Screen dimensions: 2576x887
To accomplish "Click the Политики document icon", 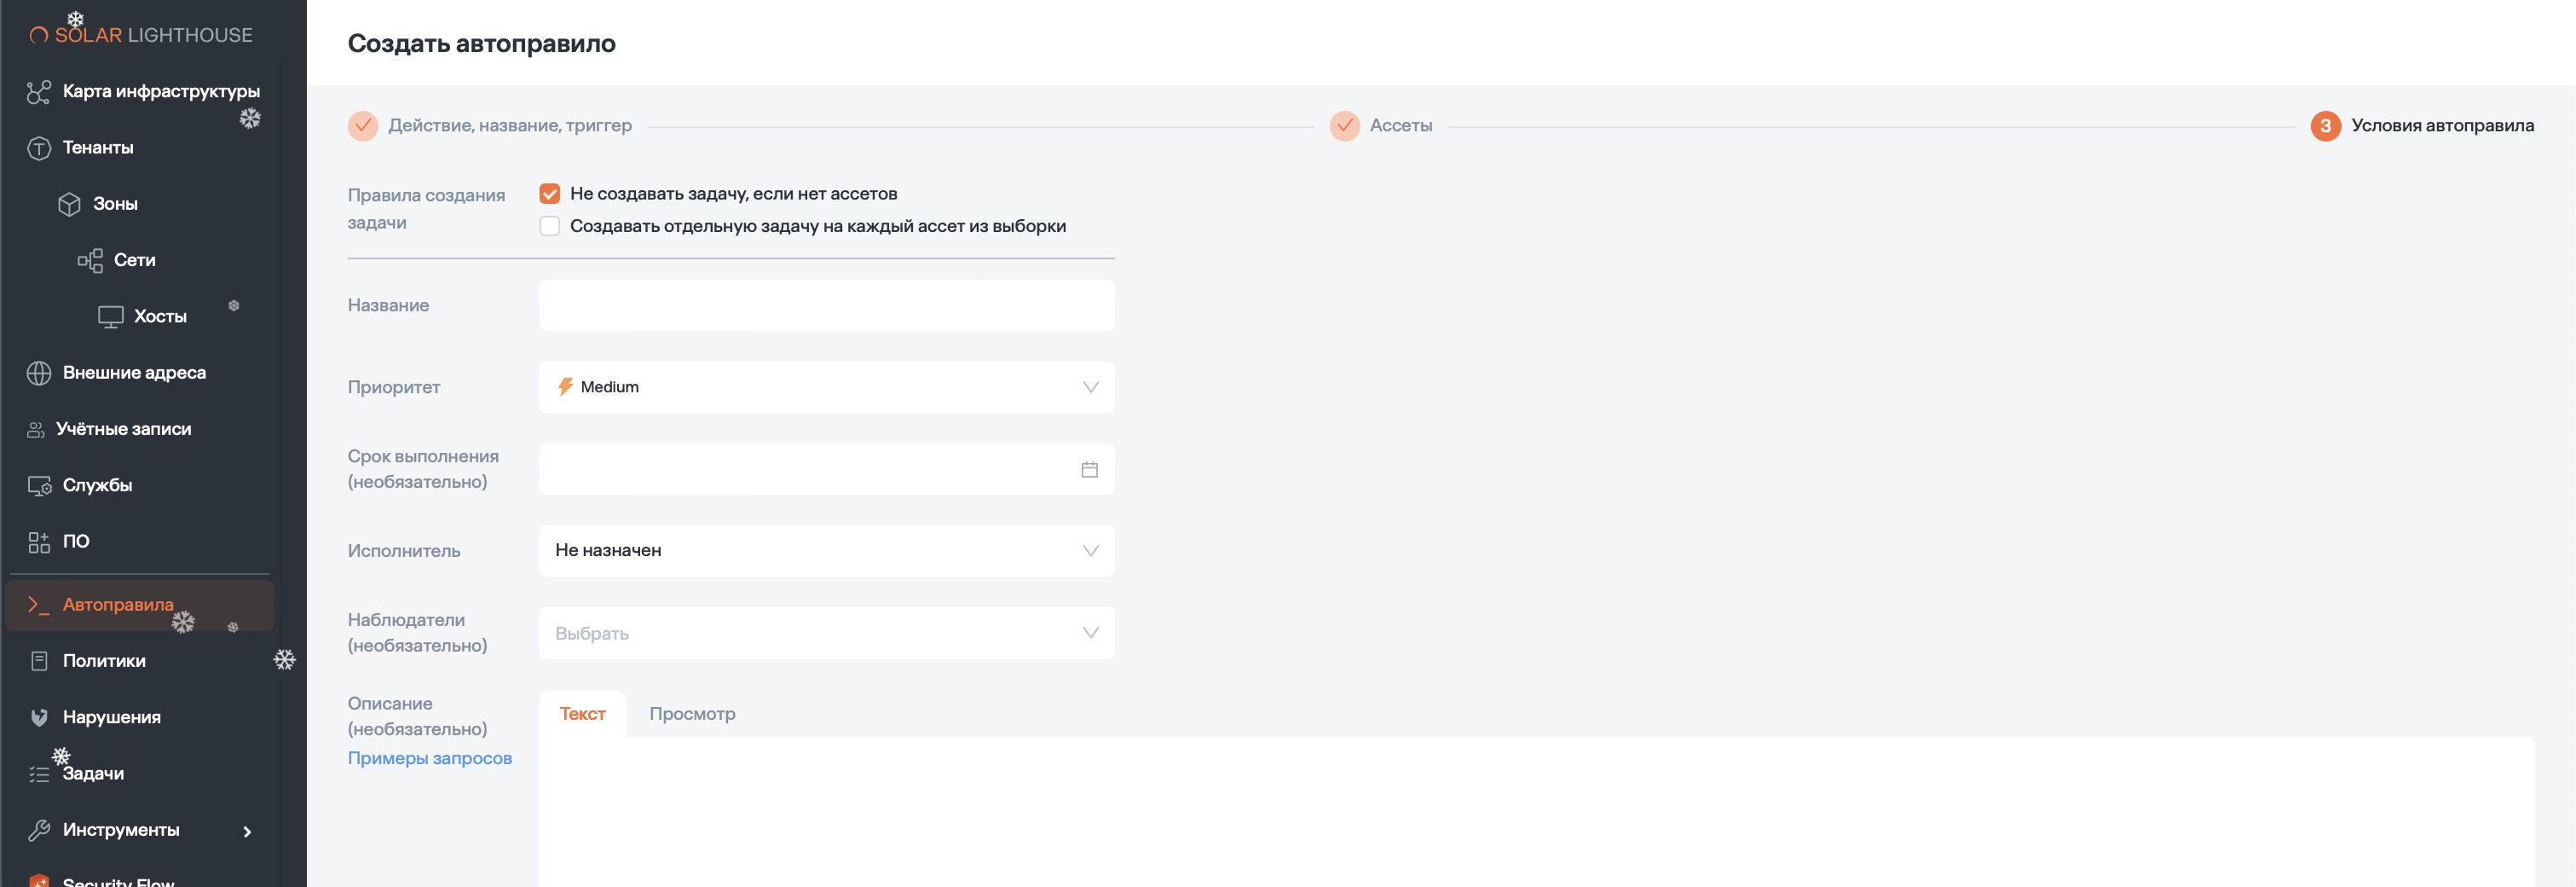I will tap(39, 661).
